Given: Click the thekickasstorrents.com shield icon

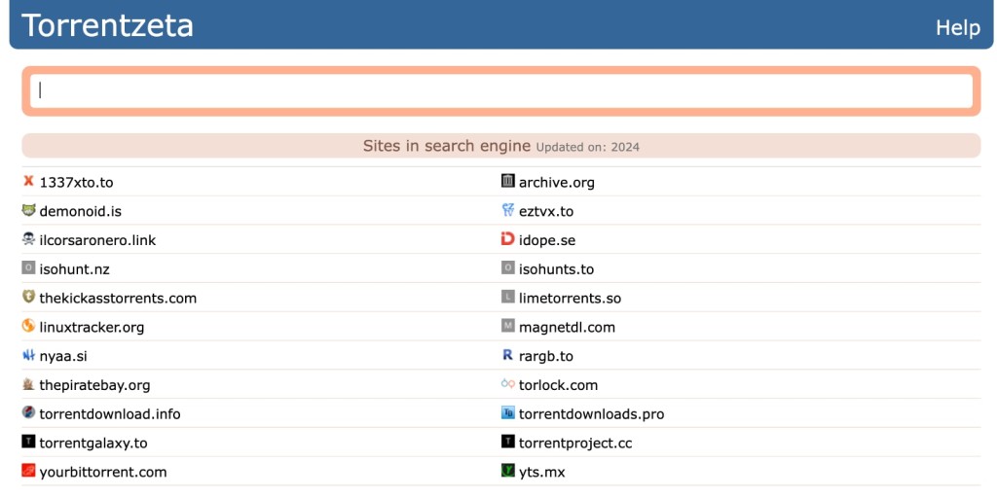Looking at the screenshot, I should pos(28,297).
